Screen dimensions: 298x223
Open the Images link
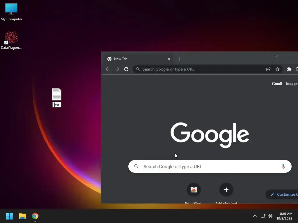(292, 84)
